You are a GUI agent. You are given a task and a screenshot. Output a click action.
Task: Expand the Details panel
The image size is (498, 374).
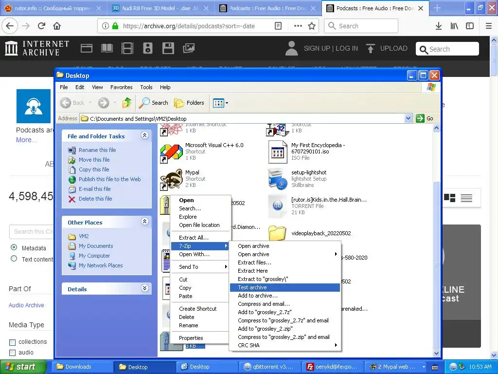click(x=144, y=288)
